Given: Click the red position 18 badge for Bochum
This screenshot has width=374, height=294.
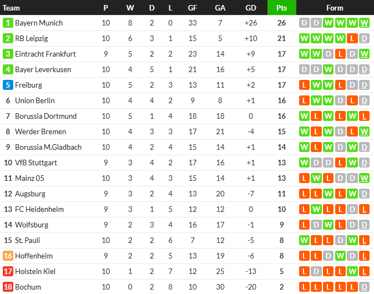Looking at the screenshot, I should 8,287.
